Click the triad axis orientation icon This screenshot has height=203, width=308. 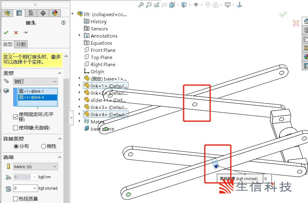(x=240, y=5)
